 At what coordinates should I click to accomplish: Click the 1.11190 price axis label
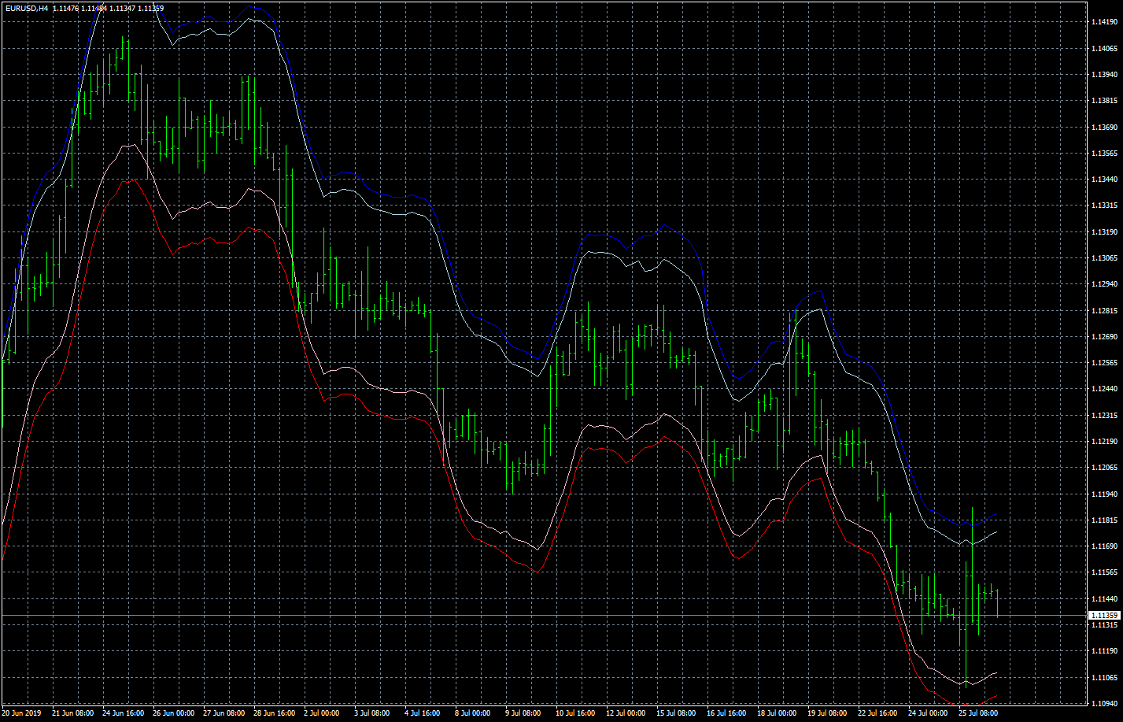(1103, 651)
